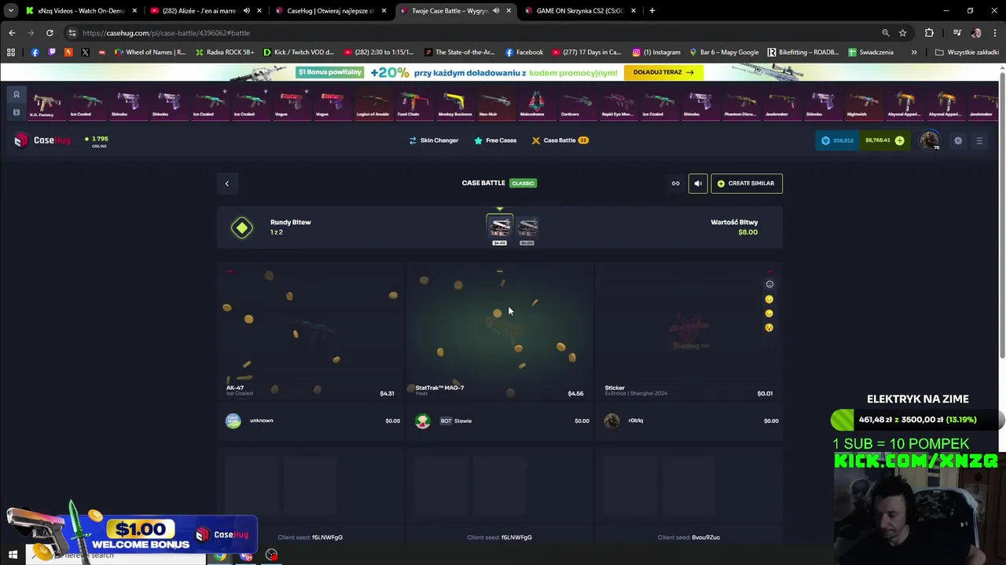Viewport: 1006px width, 565px height.
Task: Click the address bar URL
Action: point(166,33)
